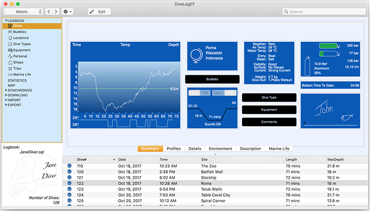
Task: Expand the SYNCHRONIZE section
Action: tap(20, 90)
